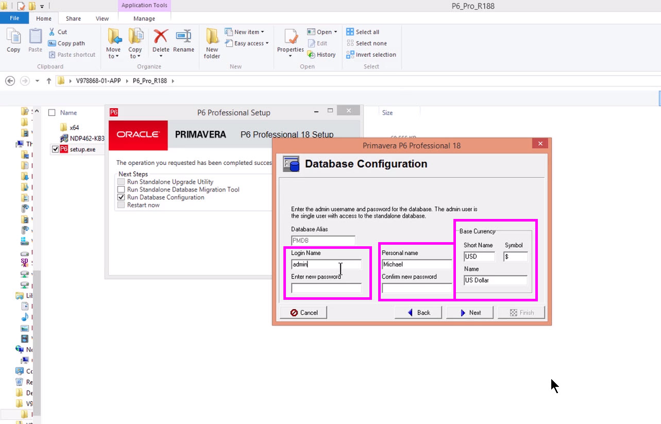The height and width of the screenshot is (424, 661).
Task: Click the currency Short Name field
Action: click(479, 257)
